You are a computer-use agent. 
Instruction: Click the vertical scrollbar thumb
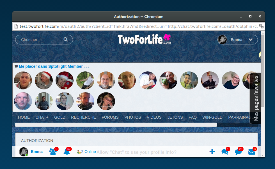click(x=263, y=71)
